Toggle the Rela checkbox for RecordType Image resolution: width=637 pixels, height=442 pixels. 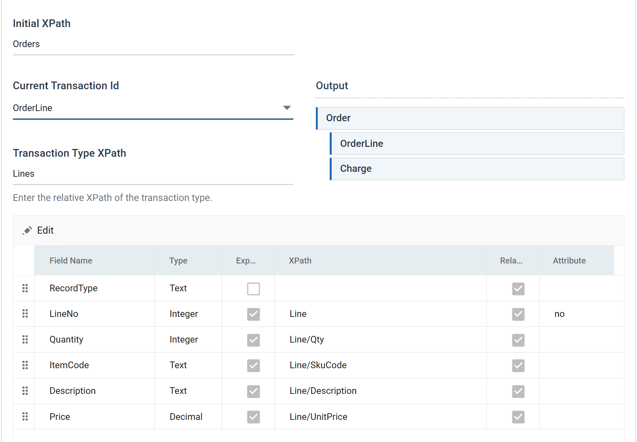(518, 289)
